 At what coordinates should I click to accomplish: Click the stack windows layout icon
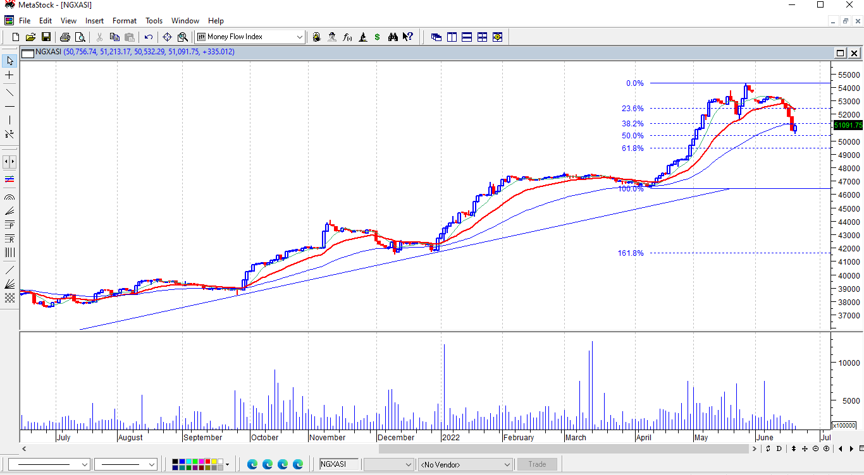tap(467, 37)
